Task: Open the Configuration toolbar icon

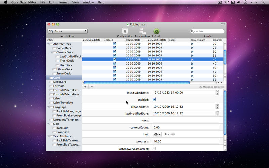Action: click(125, 31)
